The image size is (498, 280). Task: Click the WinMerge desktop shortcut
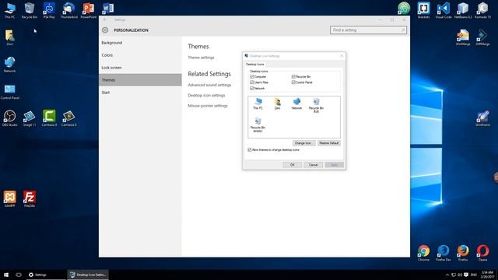coord(463,37)
